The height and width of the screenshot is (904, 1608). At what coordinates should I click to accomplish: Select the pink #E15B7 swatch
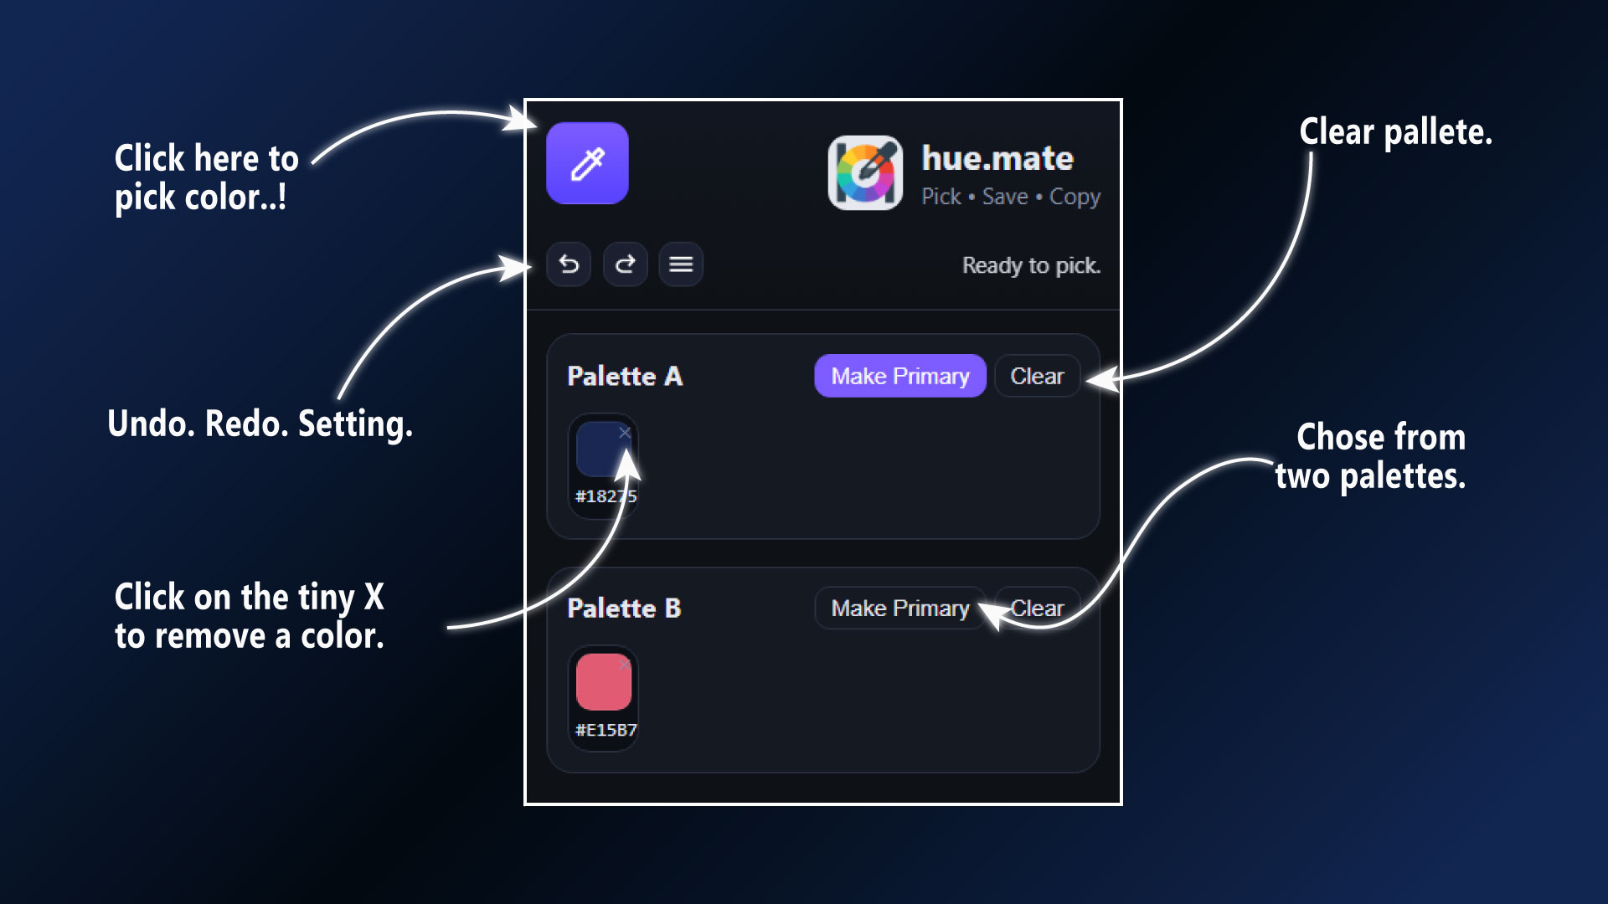pos(603,681)
